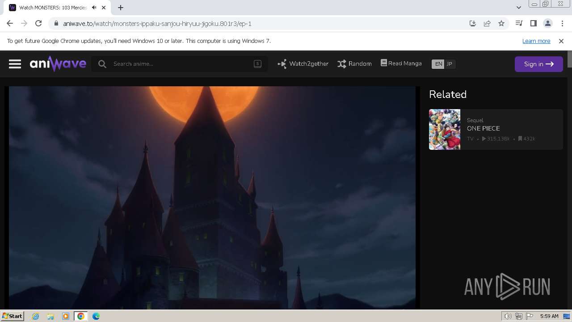Viewport: 572px width, 322px height.
Task: Open the Windows Start menu
Action: point(13,316)
